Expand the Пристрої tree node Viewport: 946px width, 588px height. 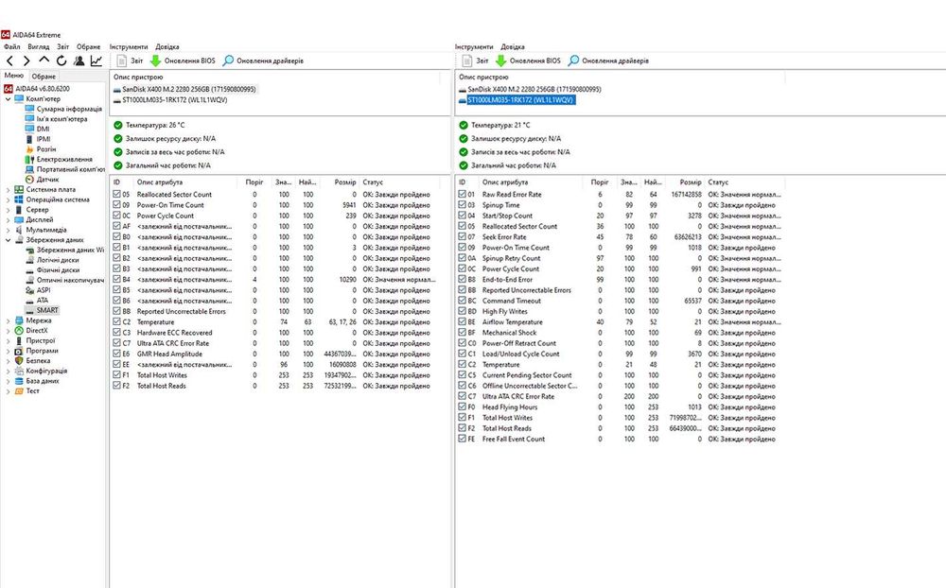[8, 340]
